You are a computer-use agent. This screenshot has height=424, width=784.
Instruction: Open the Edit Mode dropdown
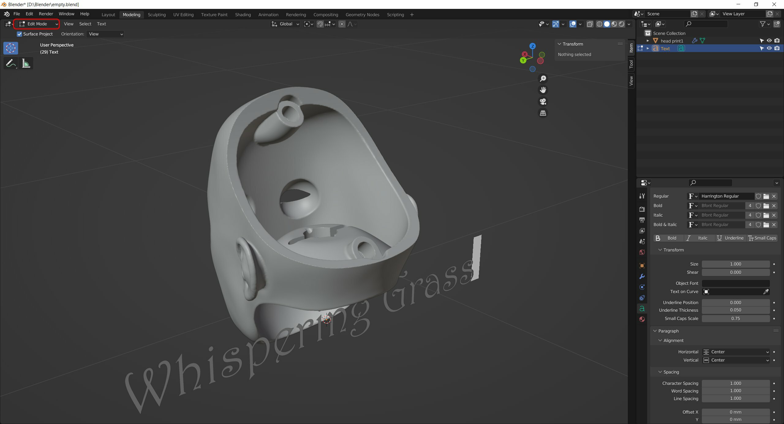coord(38,24)
